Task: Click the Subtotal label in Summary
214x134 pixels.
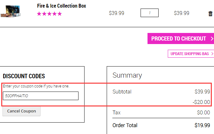Action: click(122, 92)
